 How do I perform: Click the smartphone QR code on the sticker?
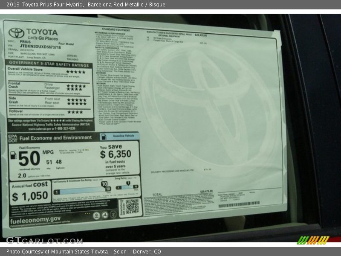[x=132, y=206]
